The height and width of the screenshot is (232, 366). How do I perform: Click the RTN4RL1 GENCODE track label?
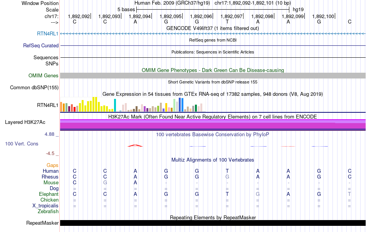coord(48,34)
